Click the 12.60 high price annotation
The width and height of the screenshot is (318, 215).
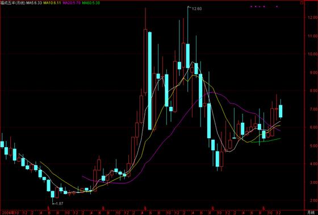196,9
